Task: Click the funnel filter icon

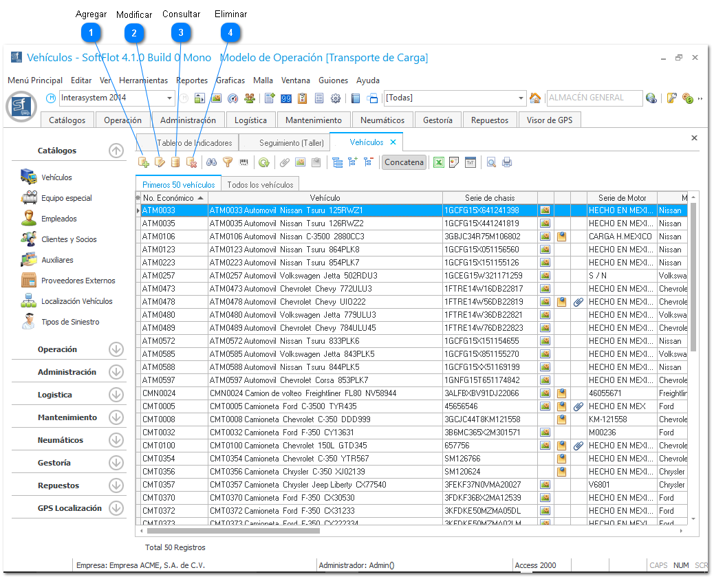Action: point(228,163)
